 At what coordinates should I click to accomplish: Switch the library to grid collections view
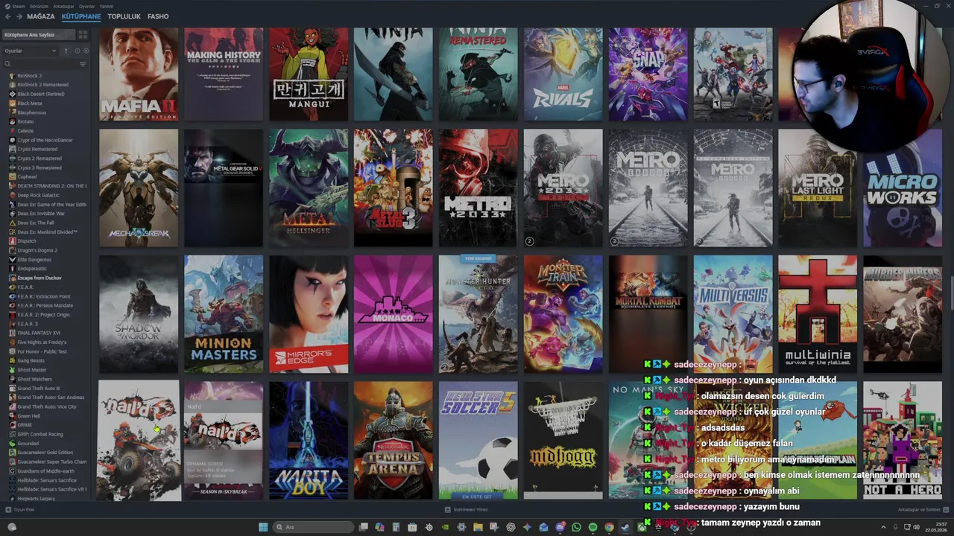coord(83,34)
